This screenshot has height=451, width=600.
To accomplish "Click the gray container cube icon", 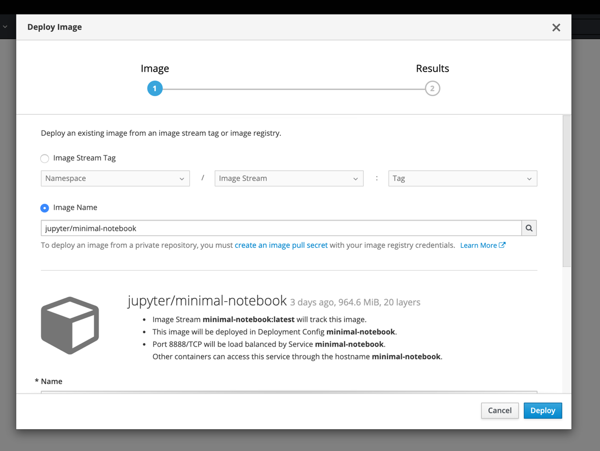I will [69, 324].
